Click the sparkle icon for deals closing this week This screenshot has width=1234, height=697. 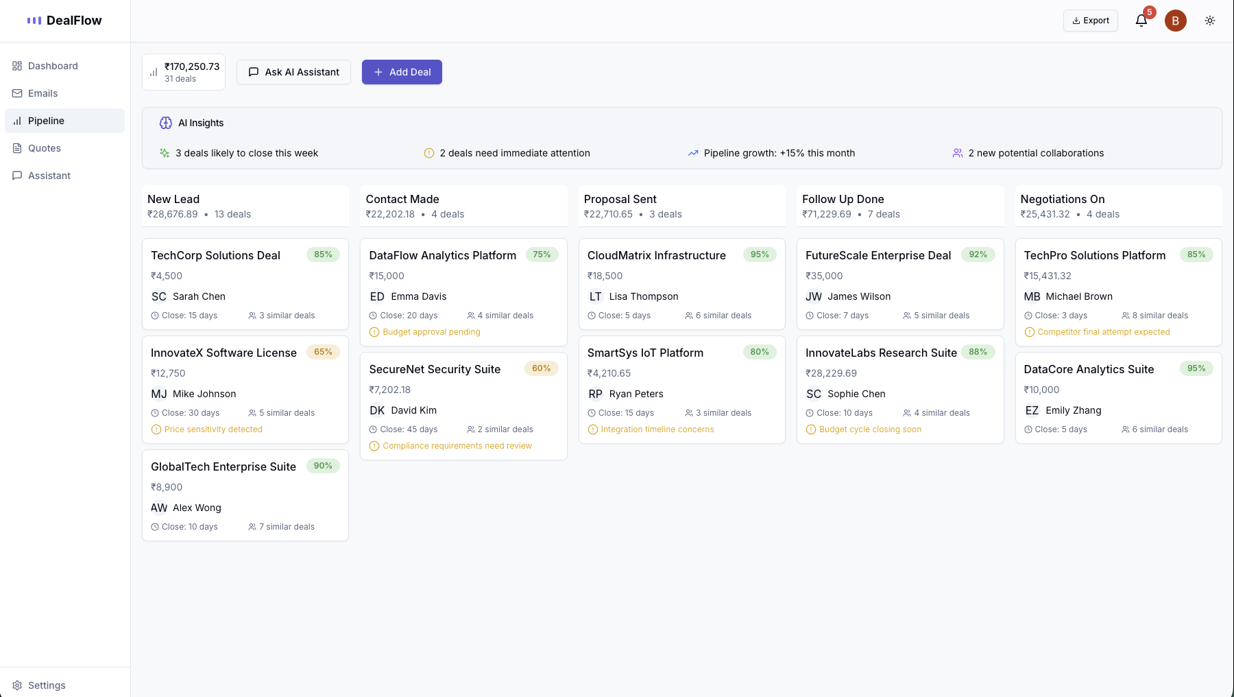165,153
